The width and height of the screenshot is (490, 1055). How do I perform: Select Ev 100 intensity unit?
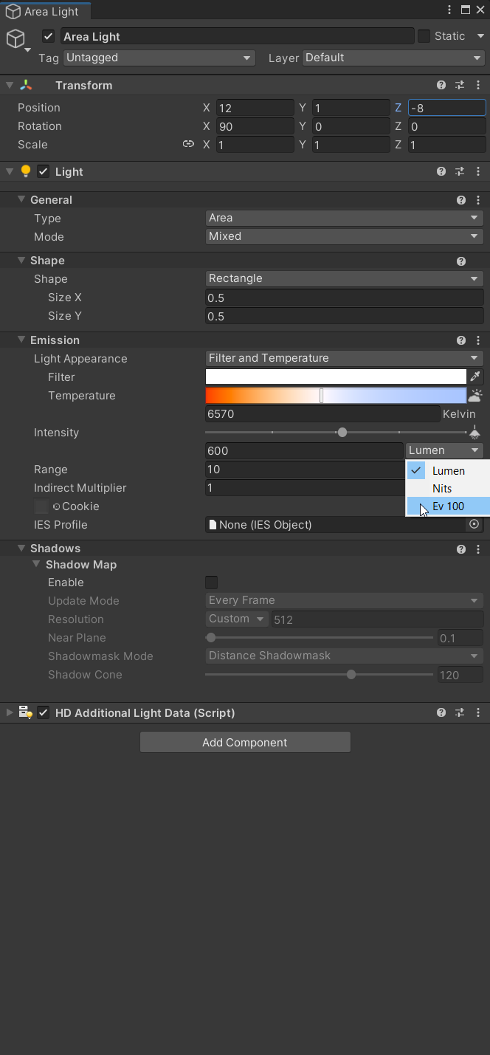(x=448, y=506)
